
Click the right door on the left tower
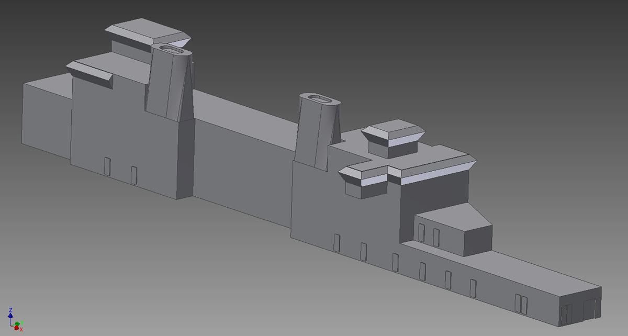(134, 175)
